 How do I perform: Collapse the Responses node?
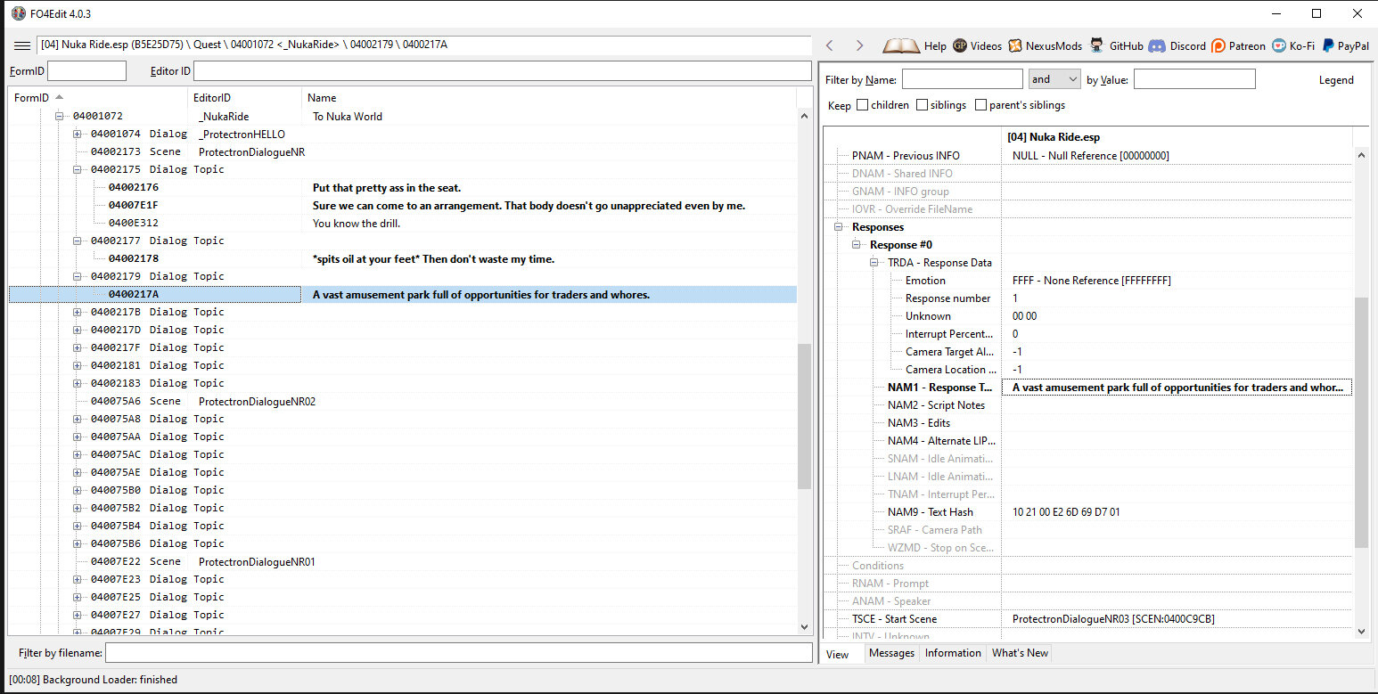pos(839,227)
